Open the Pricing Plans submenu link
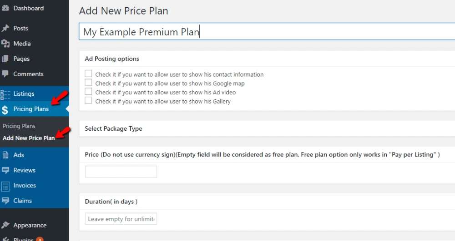 coord(19,126)
